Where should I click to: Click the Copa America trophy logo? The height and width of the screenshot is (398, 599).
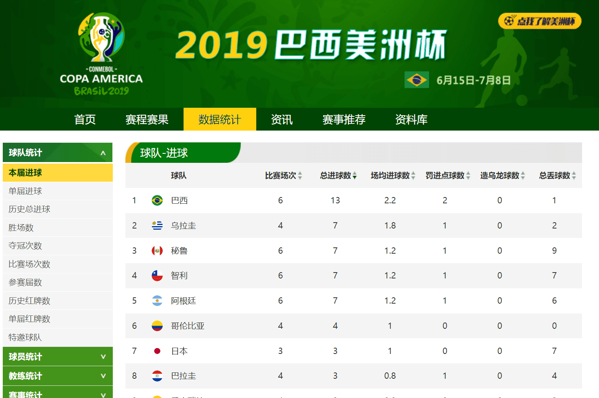(x=101, y=38)
